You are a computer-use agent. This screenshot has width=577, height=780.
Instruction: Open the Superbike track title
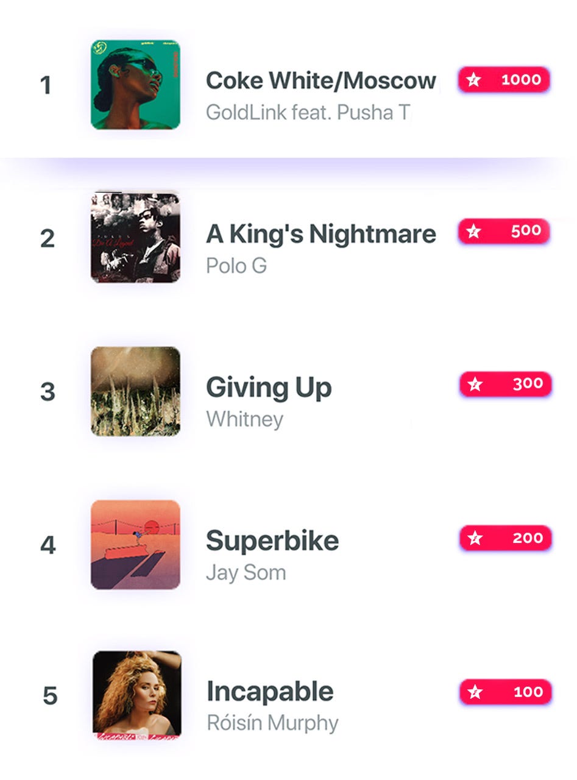[272, 541]
